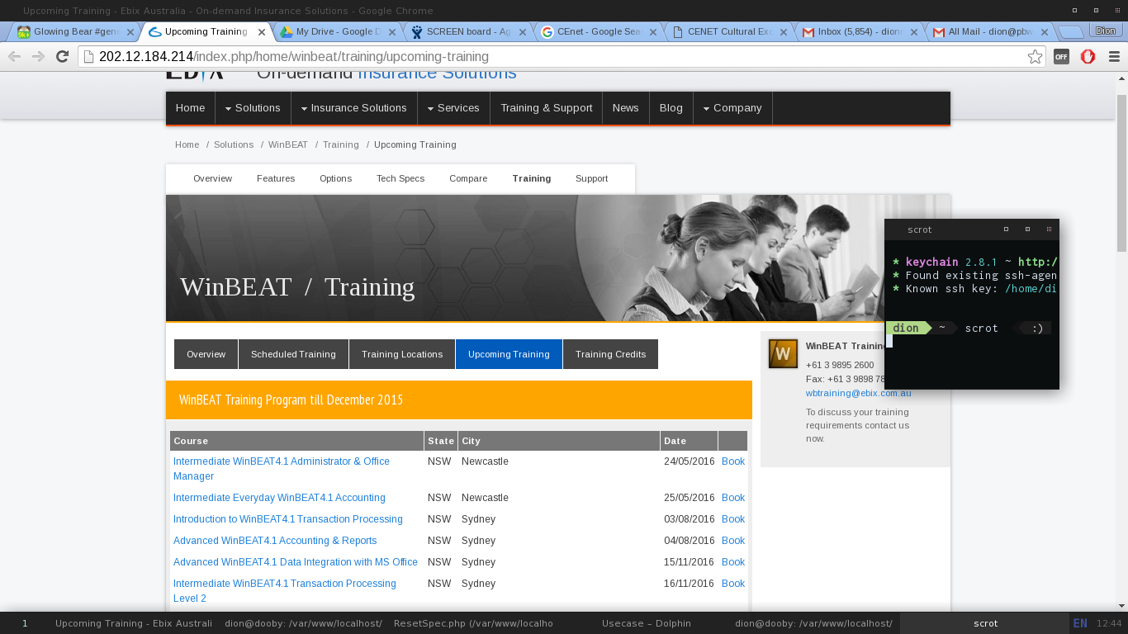1128x634 pixels.
Task: Go to News in the navigation bar
Action: click(x=626, y=108)
